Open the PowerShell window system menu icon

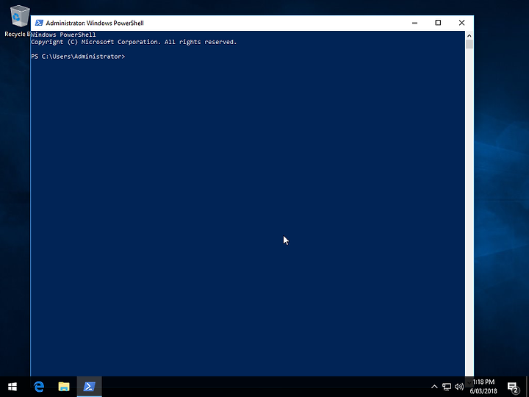click(x=39, y=23)
